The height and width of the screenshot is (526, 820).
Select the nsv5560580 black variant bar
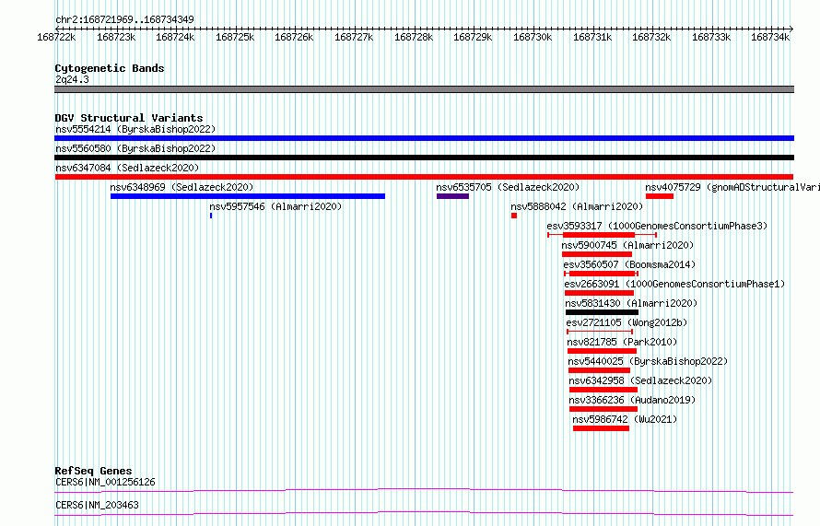(x=424, y=158)
